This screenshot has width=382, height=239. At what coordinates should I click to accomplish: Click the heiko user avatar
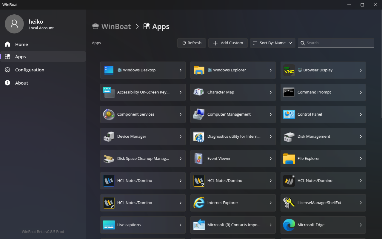pos(14,24)
